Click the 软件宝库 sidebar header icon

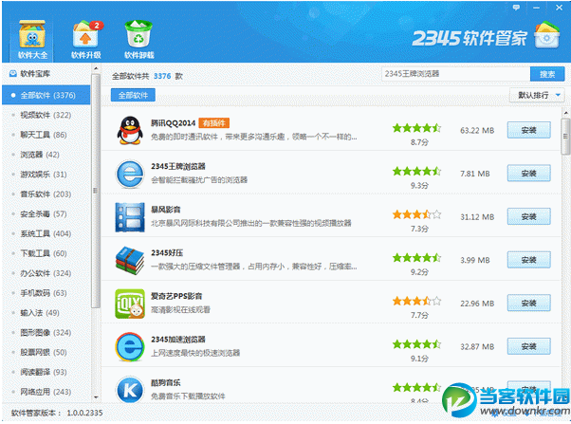(x=13, y=74)
